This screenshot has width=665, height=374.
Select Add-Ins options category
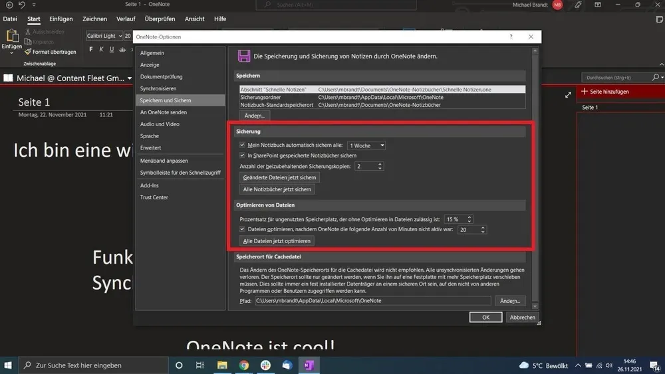coord(180,185)
